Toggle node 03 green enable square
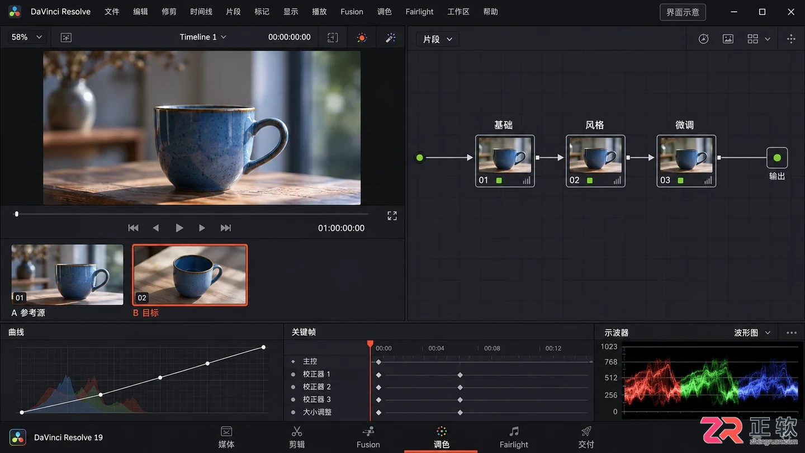 pyautogui.click(x=680, y=181)
